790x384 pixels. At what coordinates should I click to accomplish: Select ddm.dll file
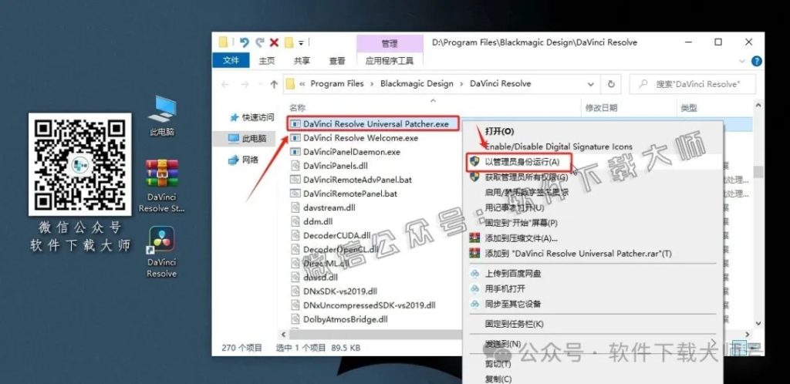click(318, 221)
